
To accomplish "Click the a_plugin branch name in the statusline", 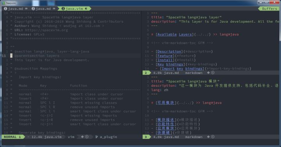I will pyautogui.click(x=108, y=137).
